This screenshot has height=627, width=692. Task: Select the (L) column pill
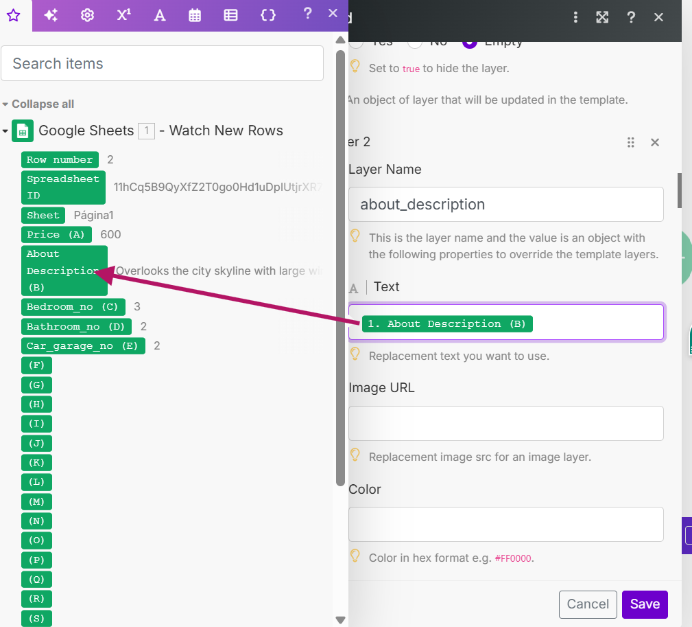[x=36, y=482]
